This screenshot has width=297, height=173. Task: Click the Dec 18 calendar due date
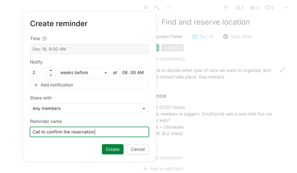pos(203,37)
